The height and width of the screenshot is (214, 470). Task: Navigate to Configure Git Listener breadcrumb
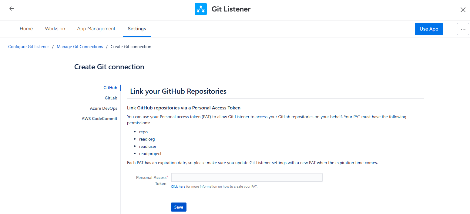coord(29,47)
